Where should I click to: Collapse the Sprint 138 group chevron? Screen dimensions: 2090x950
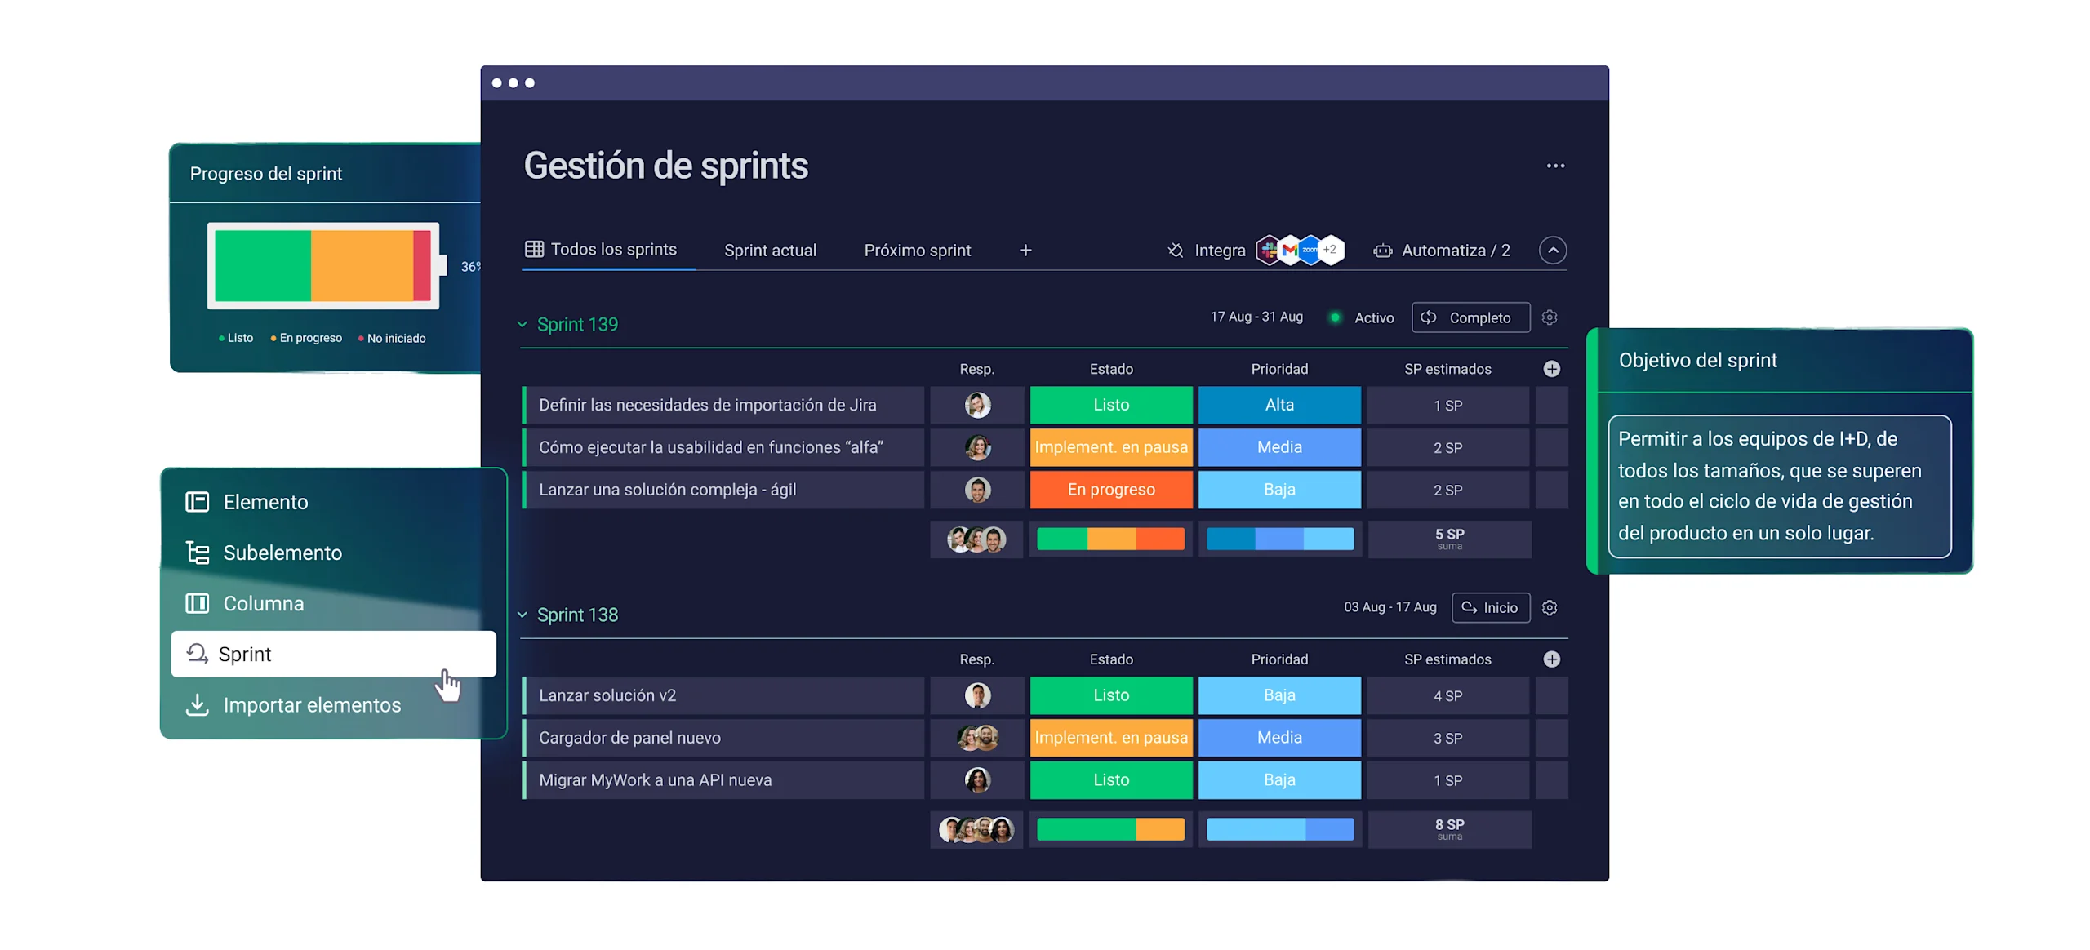point(522,615)
